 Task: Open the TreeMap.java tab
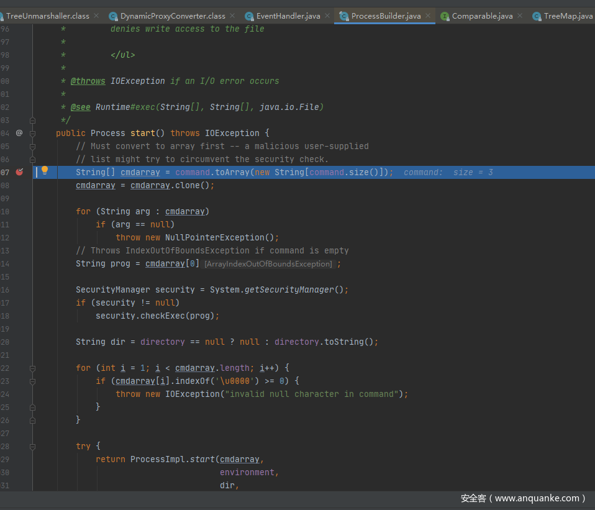coord(567,16)
